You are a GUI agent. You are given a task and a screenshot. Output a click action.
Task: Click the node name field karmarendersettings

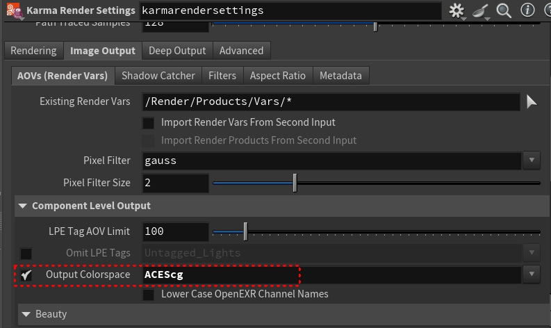point(290,10)
